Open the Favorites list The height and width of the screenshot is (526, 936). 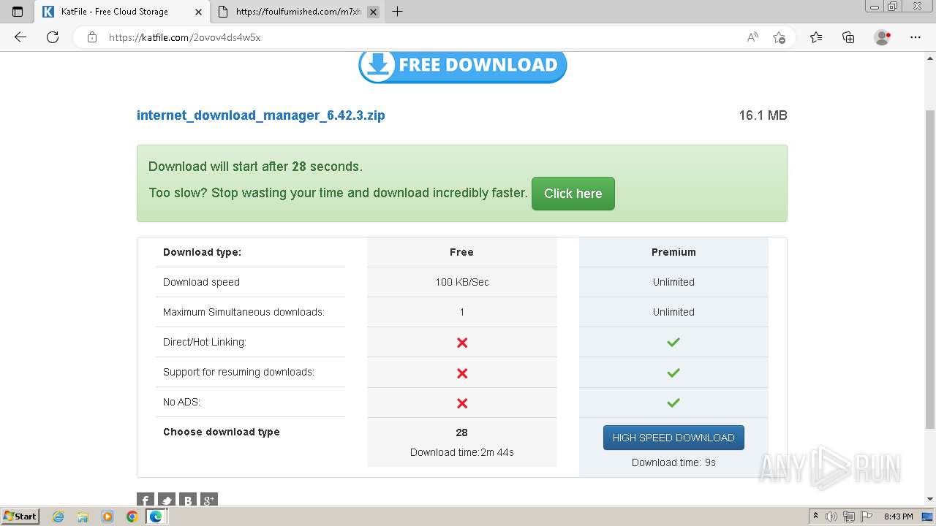tap(816, 37)
